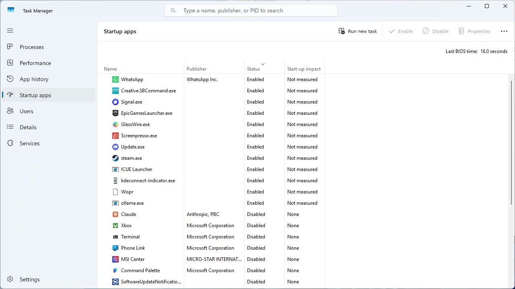Click None impact in Xbox row
The width and height of the screenshot is (515, 289).
(293, 226)
